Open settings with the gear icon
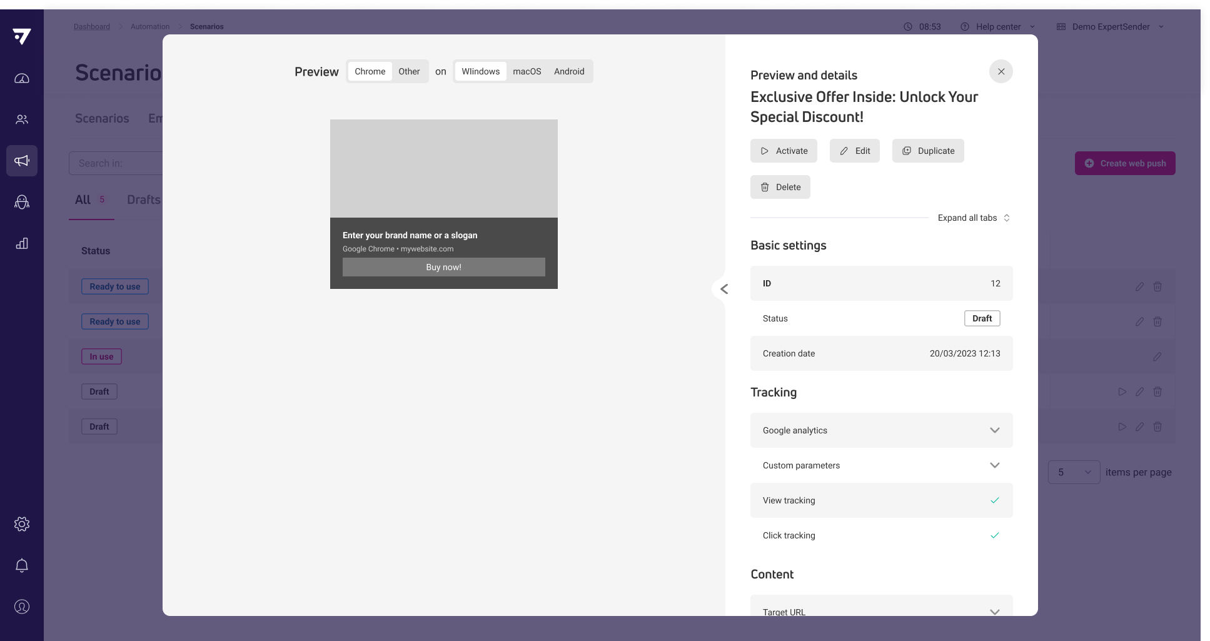 [22, 524]
